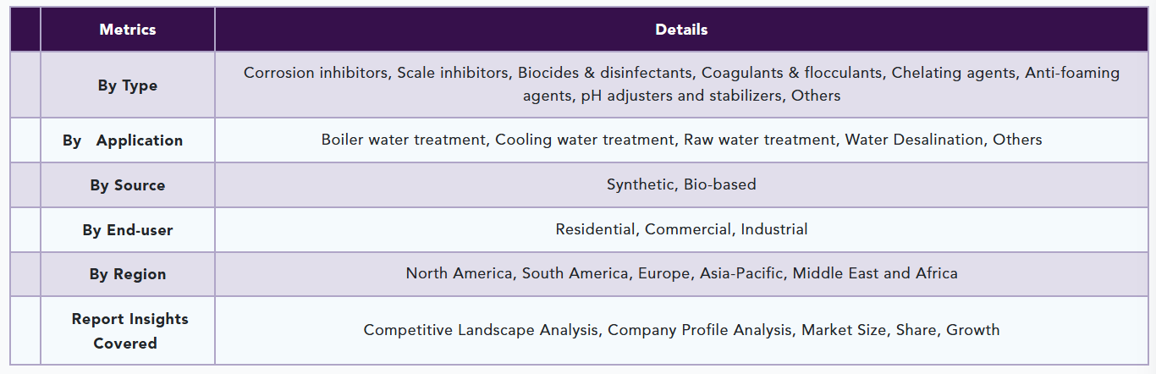The image size is (1156, 374).
Task: Click the Synthetic, Bio-based details cell
Action: tap(681, 185)
